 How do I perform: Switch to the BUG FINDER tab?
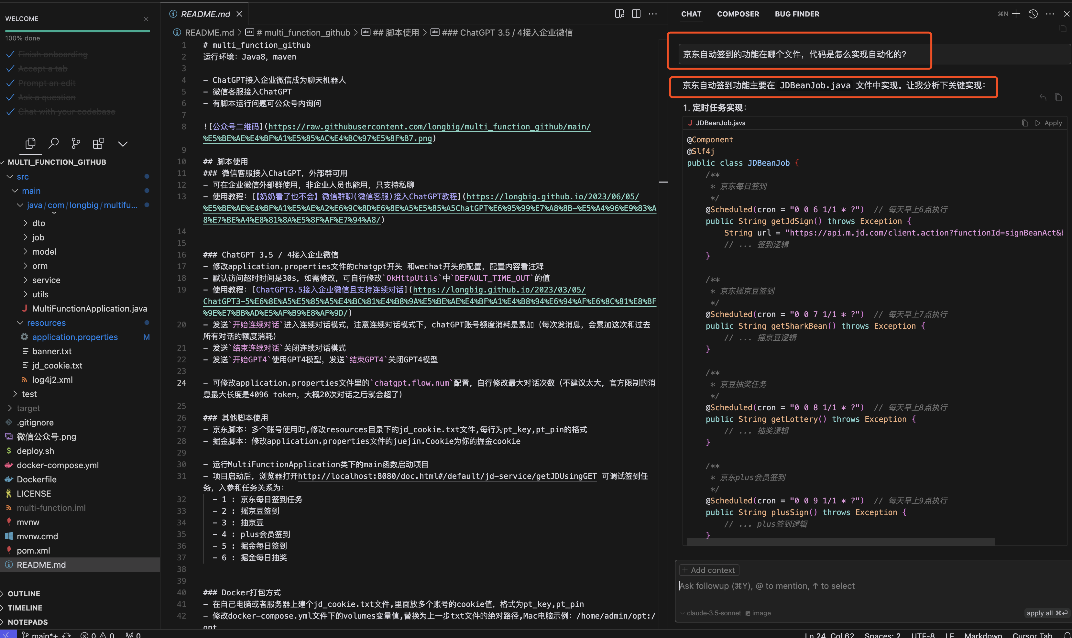796,14
